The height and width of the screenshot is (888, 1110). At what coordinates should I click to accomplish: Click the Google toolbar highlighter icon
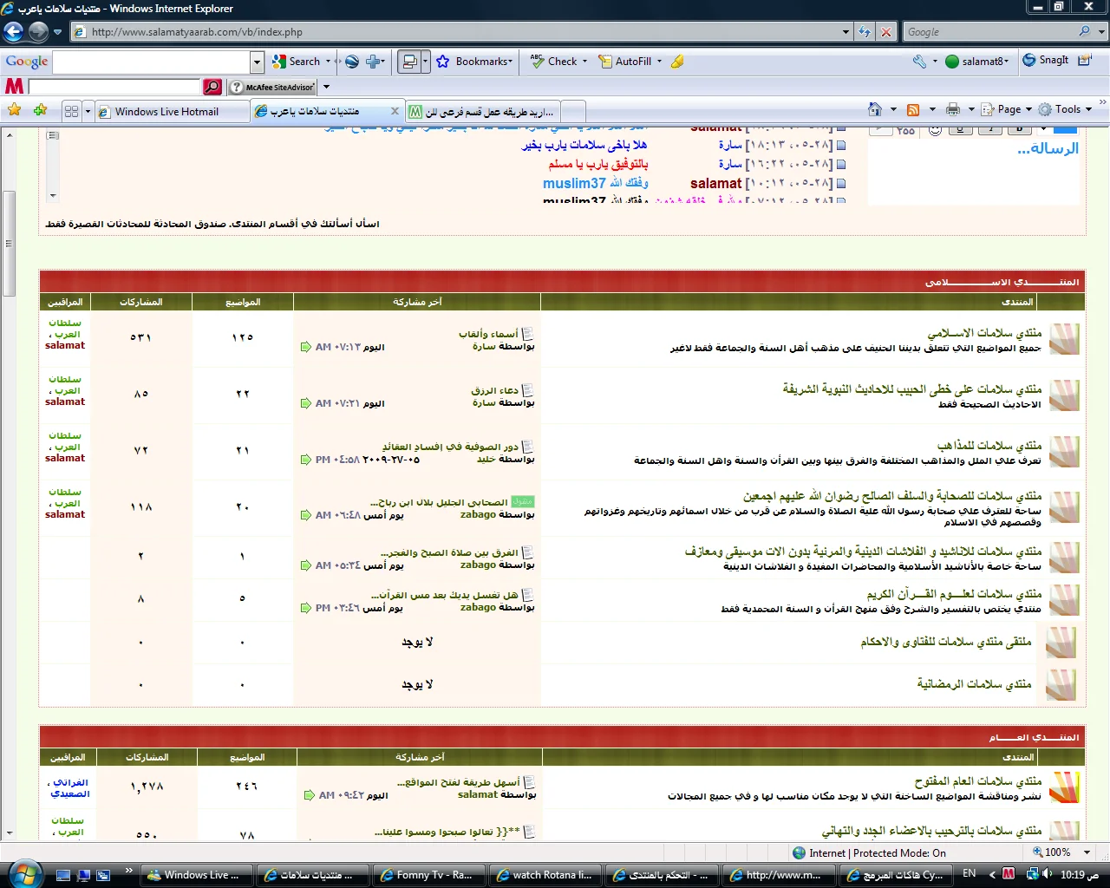pyautogui.click(x=677, y=62)
